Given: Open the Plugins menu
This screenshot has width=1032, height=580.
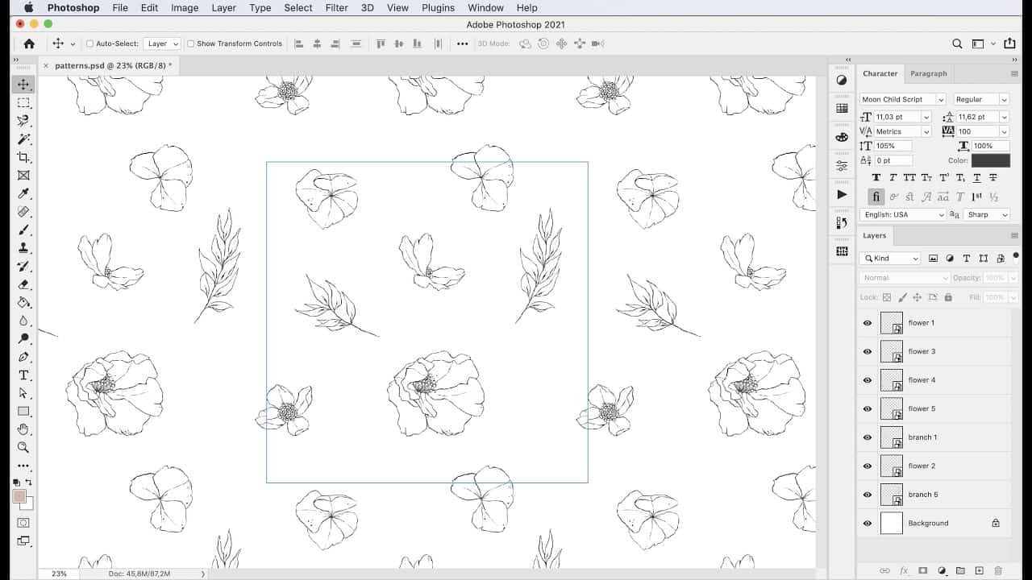Looking at the screenshot, I should 438,7.
